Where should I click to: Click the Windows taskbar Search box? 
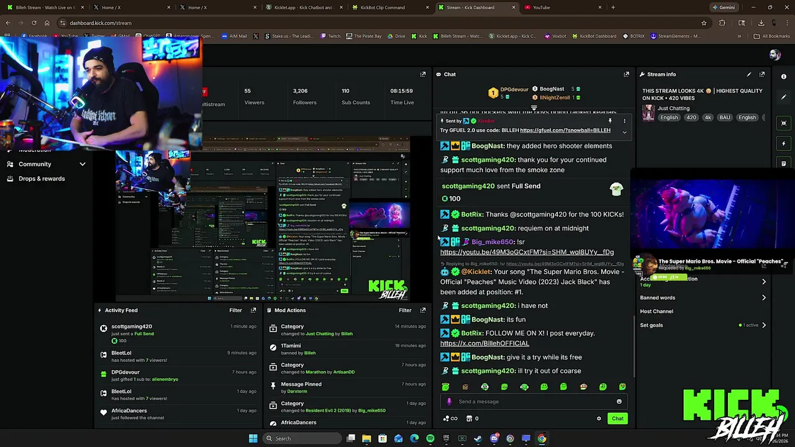tap(302, 438)
